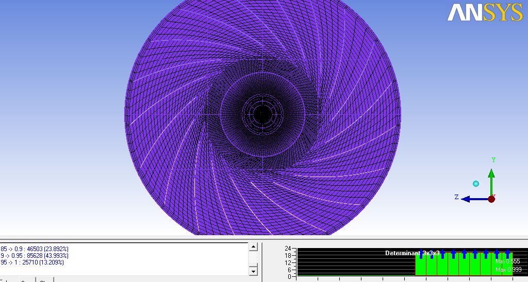Click the dark hub center of the mesh
Screen dimensions: 528x282
[262, 113]
